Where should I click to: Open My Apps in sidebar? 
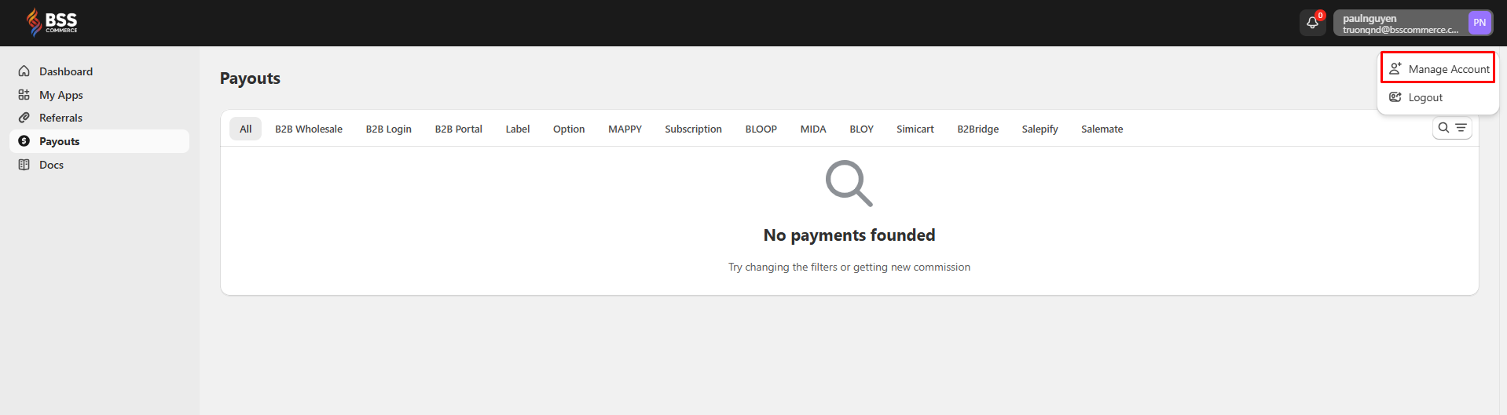click(x=99, y=95)
